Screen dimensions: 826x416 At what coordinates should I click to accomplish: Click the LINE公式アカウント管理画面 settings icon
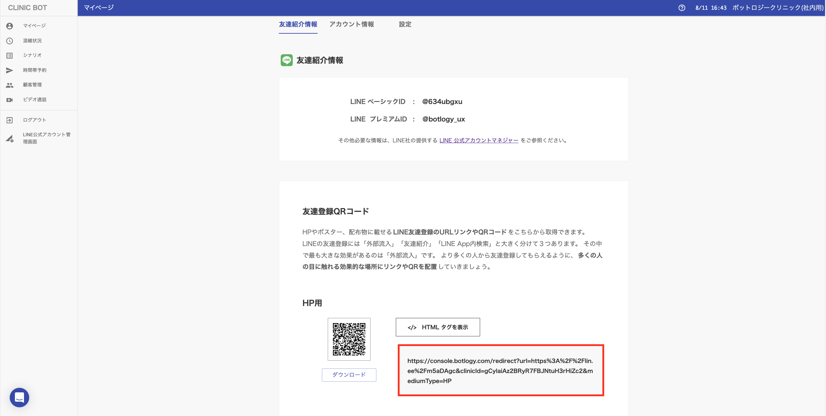tap(10, 139)
